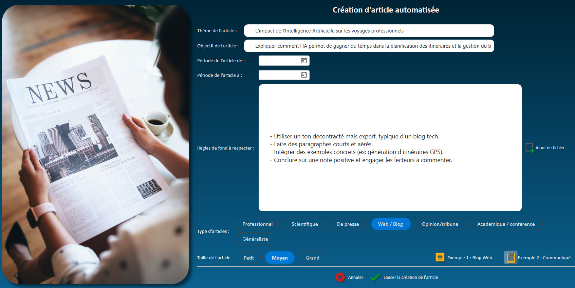Click into the Thème de l'article field
The height and width of the screenshot is (288, 575).
[369, 31]
